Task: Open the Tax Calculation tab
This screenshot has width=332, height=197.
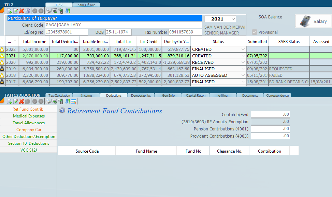Action: pos(59,96)
